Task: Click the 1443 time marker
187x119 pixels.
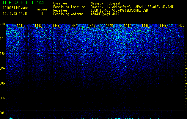Action: (x=56, y=26)
